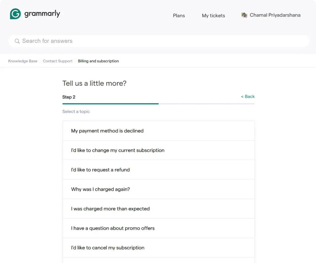Click the Step 2 progress bar
Screen dimensions: 316x263
pos(158,104)
